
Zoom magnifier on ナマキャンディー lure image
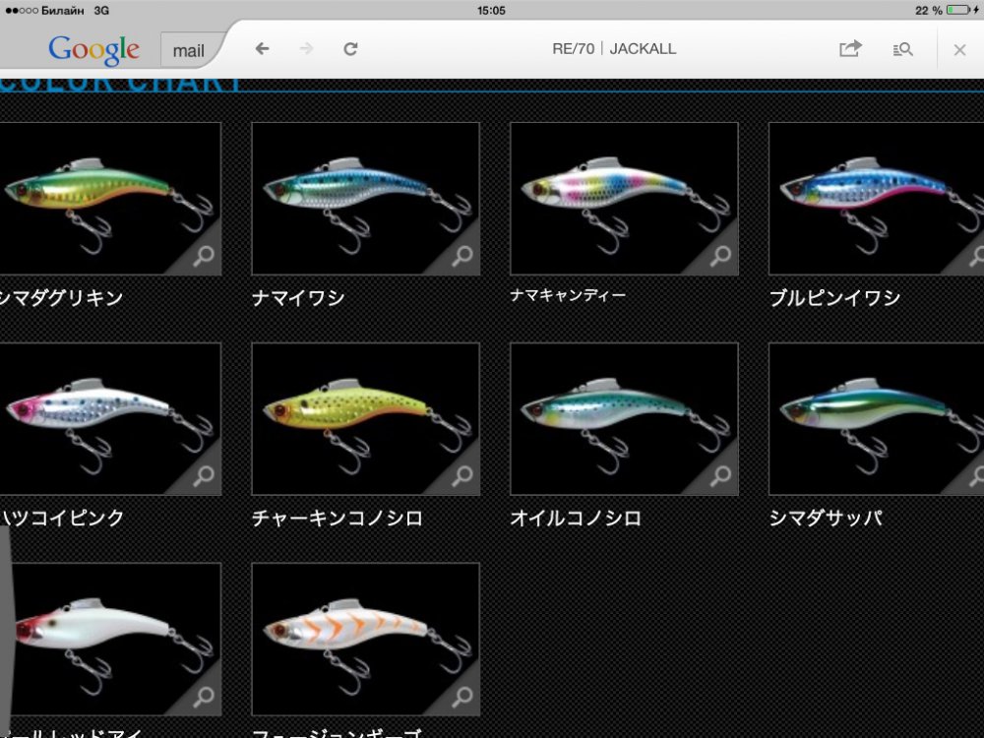click(719, 257)
